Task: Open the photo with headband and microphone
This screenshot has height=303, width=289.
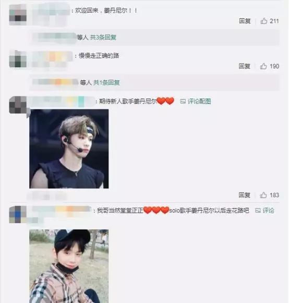Action: (x=69, y=149)
